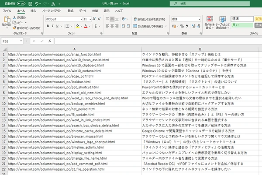Click the decrease indent icon
The width and height of the screenshot is (262, 175).
124,26
